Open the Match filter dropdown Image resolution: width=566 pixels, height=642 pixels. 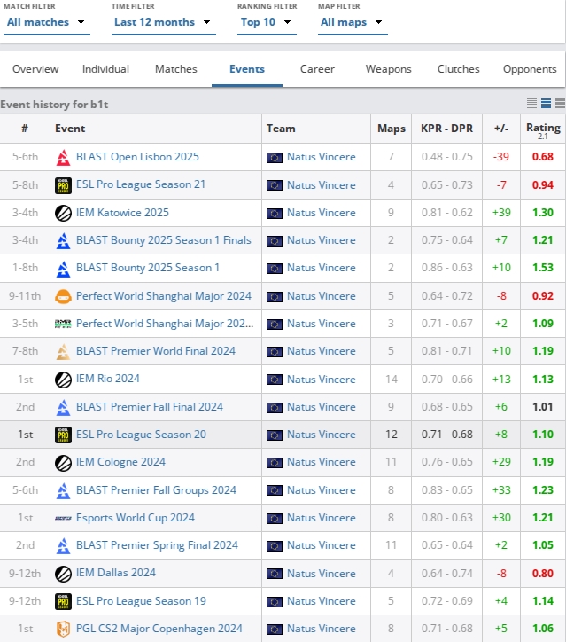pyautogui.click(x=46, y=22)
